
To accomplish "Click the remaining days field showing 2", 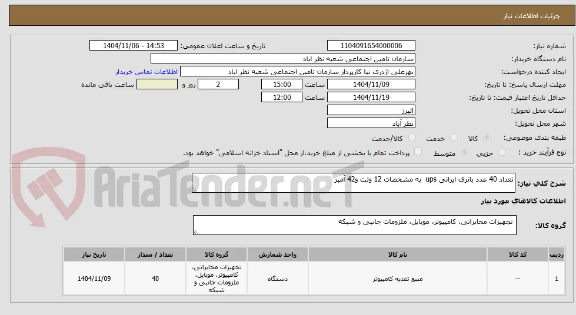I will click(x=218, y=85).
